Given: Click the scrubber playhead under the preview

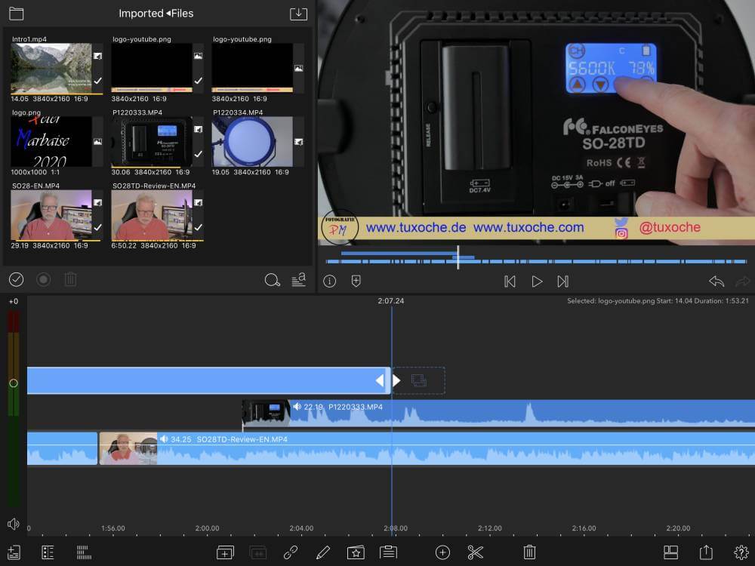Looking at the screenshot, I should tap(458, 257).
